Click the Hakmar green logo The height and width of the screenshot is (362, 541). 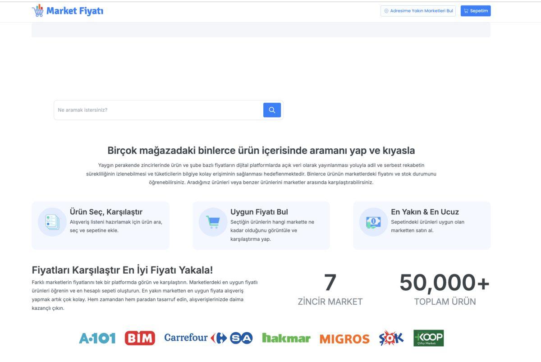coord(286,338)
